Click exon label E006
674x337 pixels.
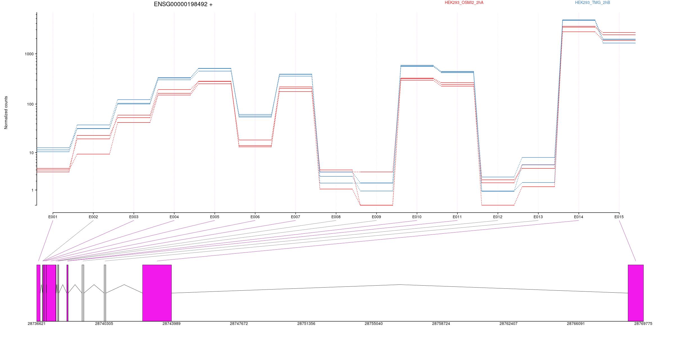(x=255, y=217)
